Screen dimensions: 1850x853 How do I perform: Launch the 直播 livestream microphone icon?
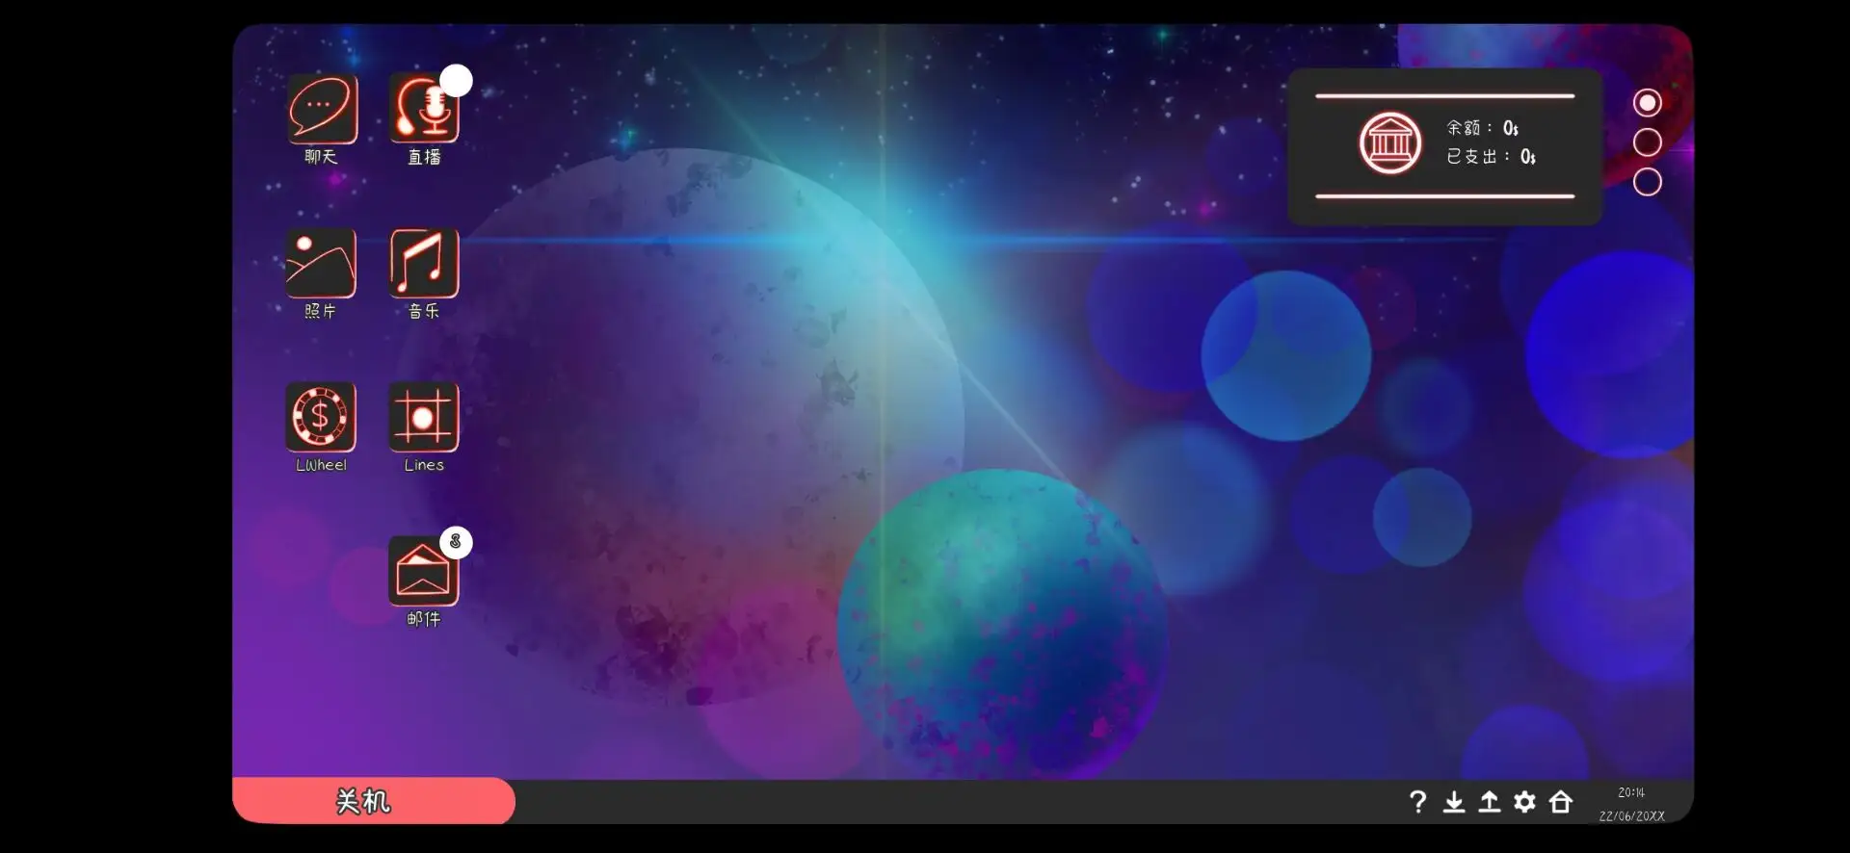coord(424,109)
